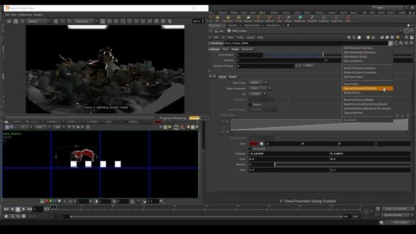Click the RSLight shelf tool icon

pos(288,19)
